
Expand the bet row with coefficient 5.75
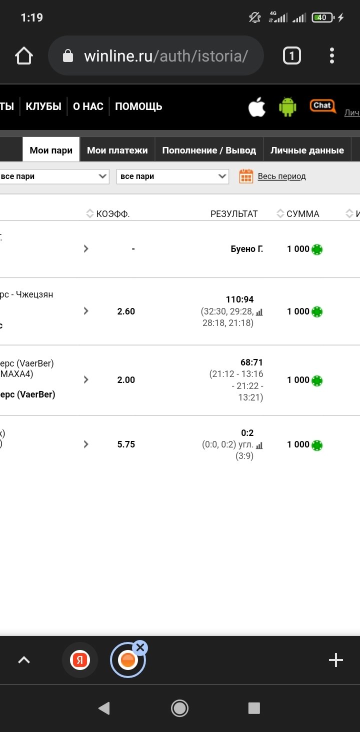tap(86, 444)
